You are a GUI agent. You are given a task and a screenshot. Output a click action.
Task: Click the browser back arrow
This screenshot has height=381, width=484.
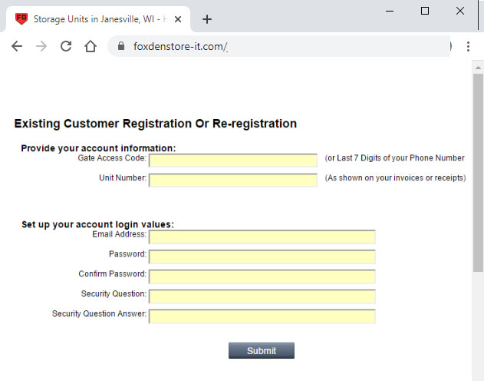pos(17,46)
